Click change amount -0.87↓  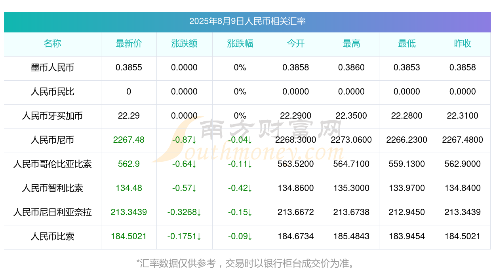184,140
